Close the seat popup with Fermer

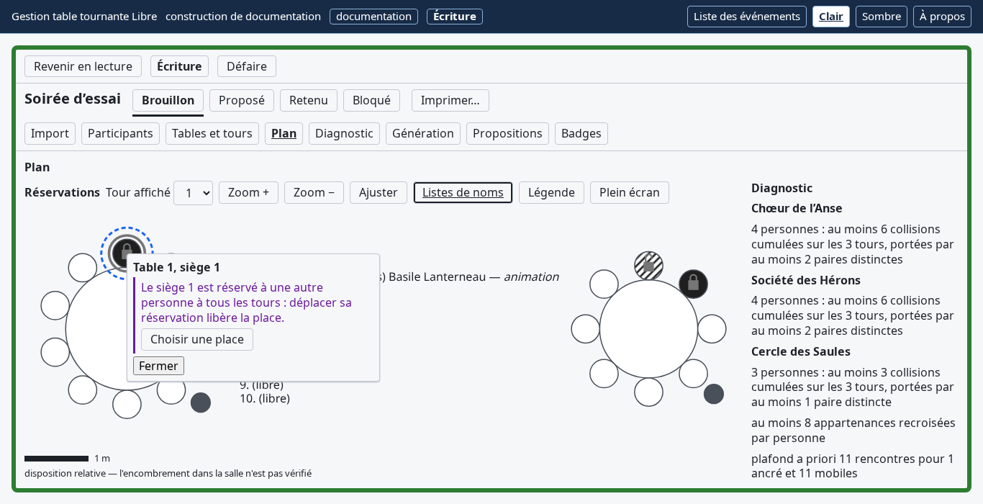tap(158, 366)
